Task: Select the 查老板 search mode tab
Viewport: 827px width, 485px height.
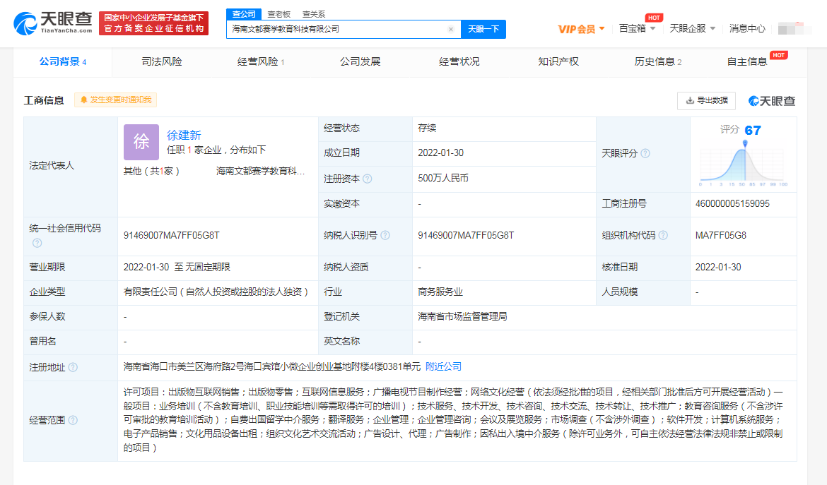Action: 278,14
